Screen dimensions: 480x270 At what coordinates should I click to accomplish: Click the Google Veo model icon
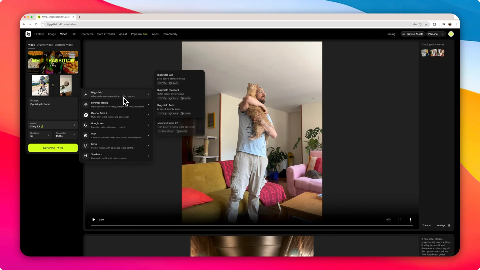coord(85,125)
